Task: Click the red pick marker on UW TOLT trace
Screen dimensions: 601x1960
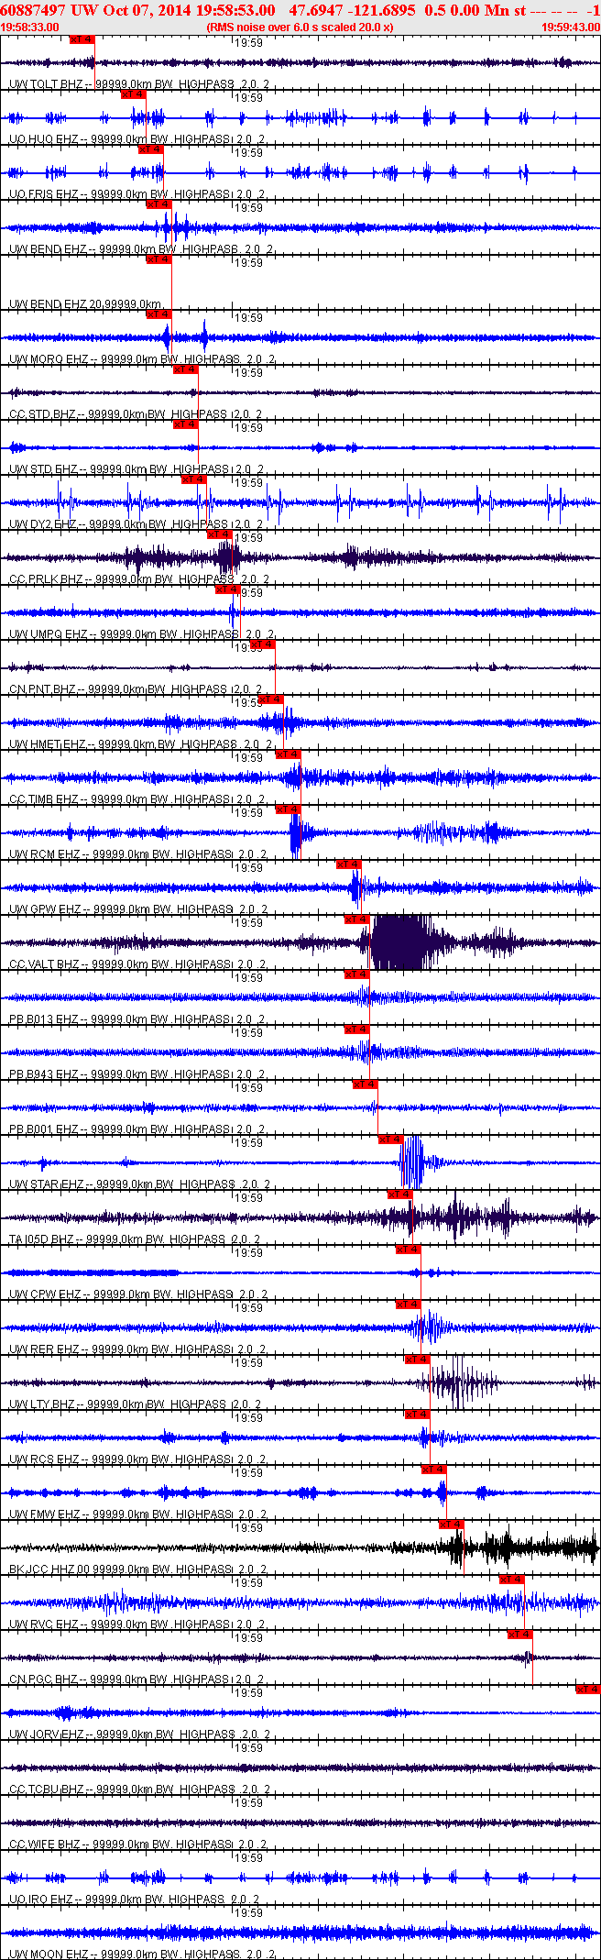Action: click(x=82, y=39)
